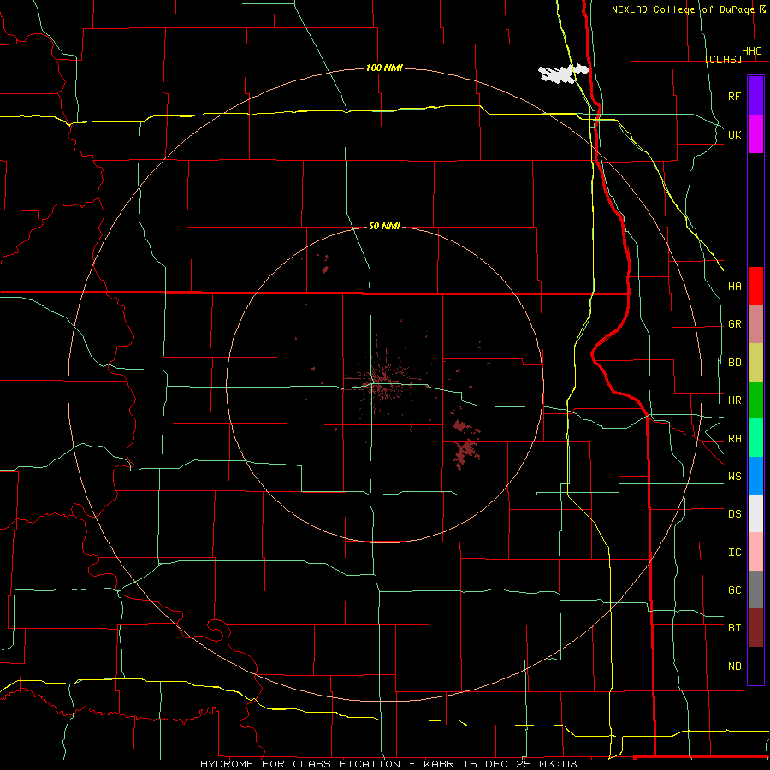Click the UK legend label
This screenshot has height=770, width=770.
(735, 134)
